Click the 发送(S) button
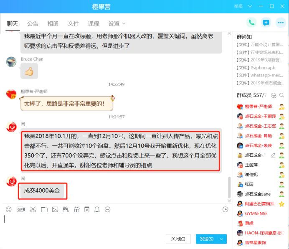Image resolution: width=289 pixels, height=249 pixels. 207,239
